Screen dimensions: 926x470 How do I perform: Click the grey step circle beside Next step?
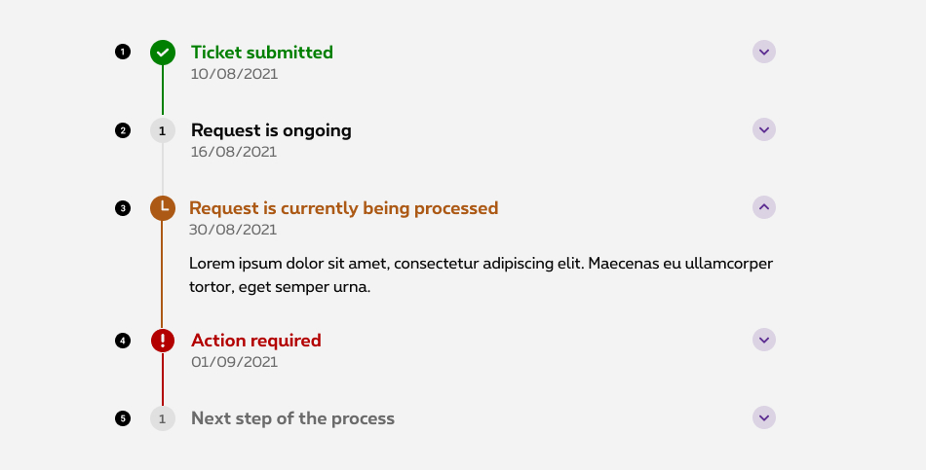click(x=163, y=418)
